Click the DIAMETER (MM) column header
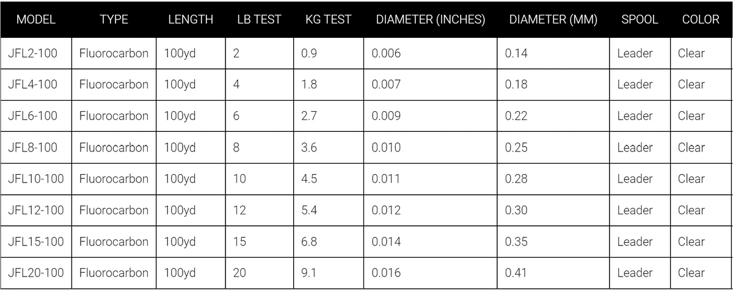Screen dimensions: 733x290 click(553, 20)
